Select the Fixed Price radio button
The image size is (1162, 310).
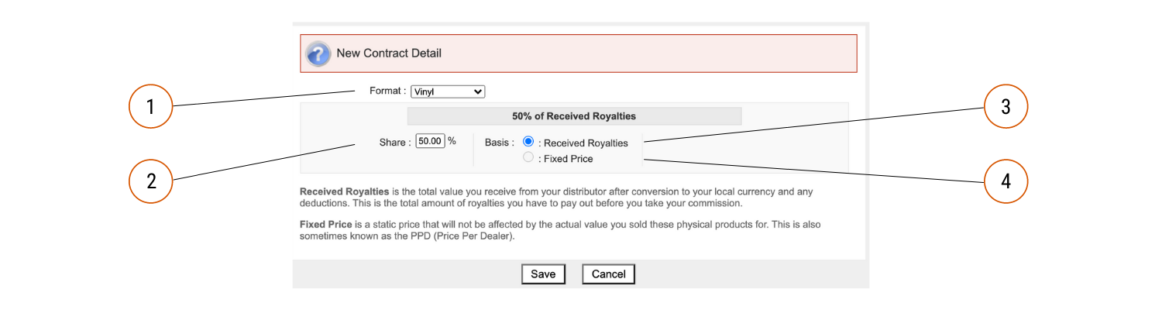tap(528, 157)
